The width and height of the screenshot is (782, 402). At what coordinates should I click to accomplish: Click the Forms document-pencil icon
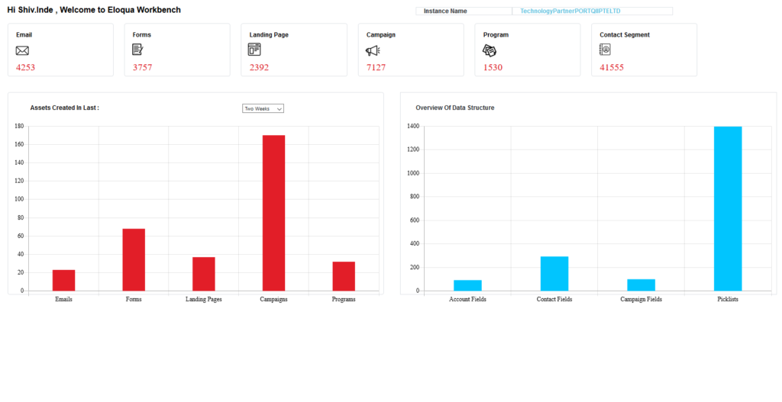(137, 50)
